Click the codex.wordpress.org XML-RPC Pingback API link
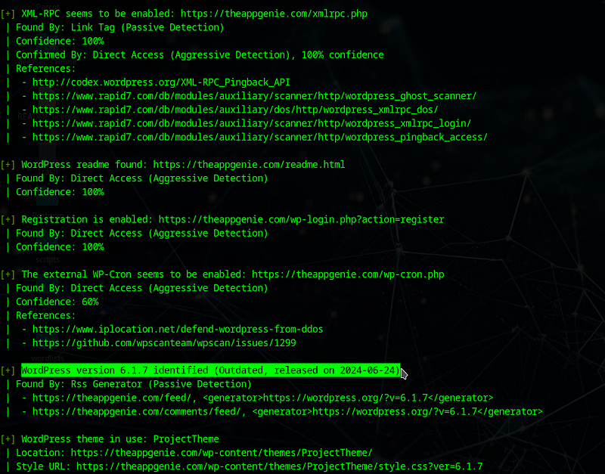 click(x=161, y=82)
